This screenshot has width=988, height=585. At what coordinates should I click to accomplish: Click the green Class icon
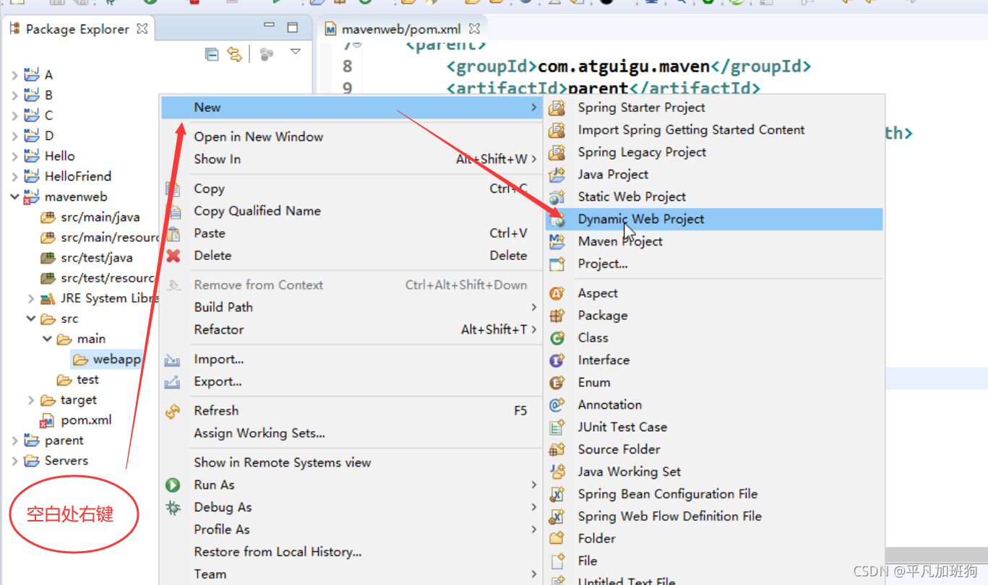coord(557,338)
